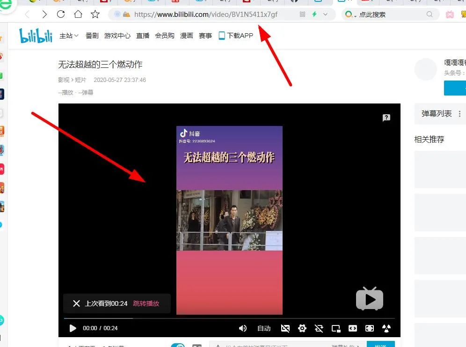Enter web fullscreen mode

point(369,328)
